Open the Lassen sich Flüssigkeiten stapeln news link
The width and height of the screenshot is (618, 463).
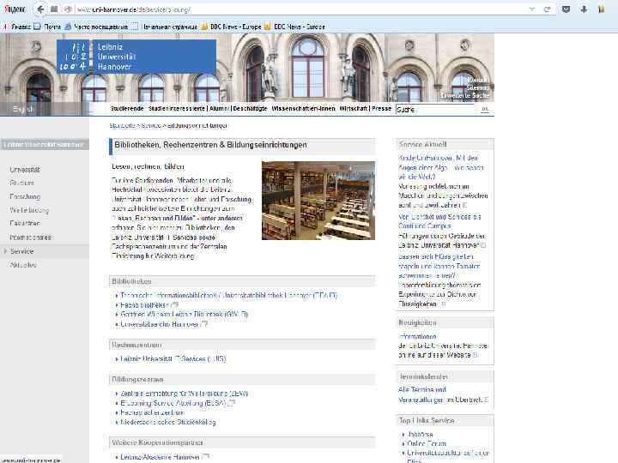pos(439,266)
